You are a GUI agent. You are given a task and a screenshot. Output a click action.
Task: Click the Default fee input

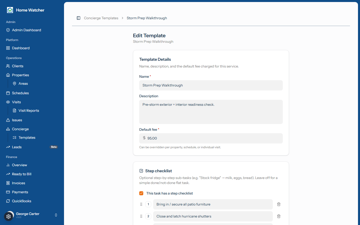(211, 138)
